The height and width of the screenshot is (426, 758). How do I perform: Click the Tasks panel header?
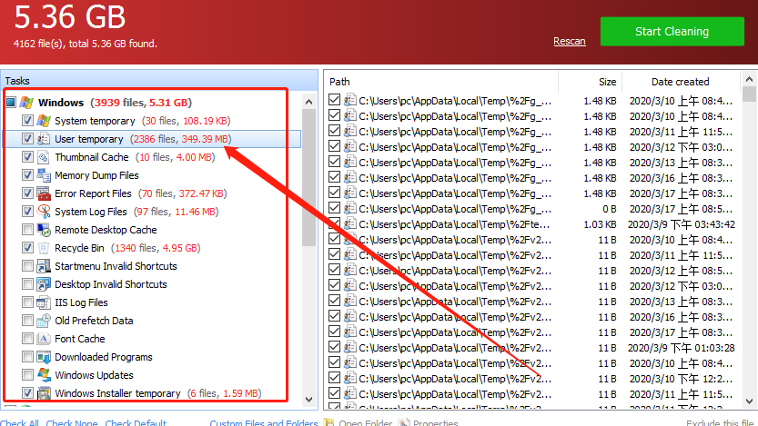(159, 81)
